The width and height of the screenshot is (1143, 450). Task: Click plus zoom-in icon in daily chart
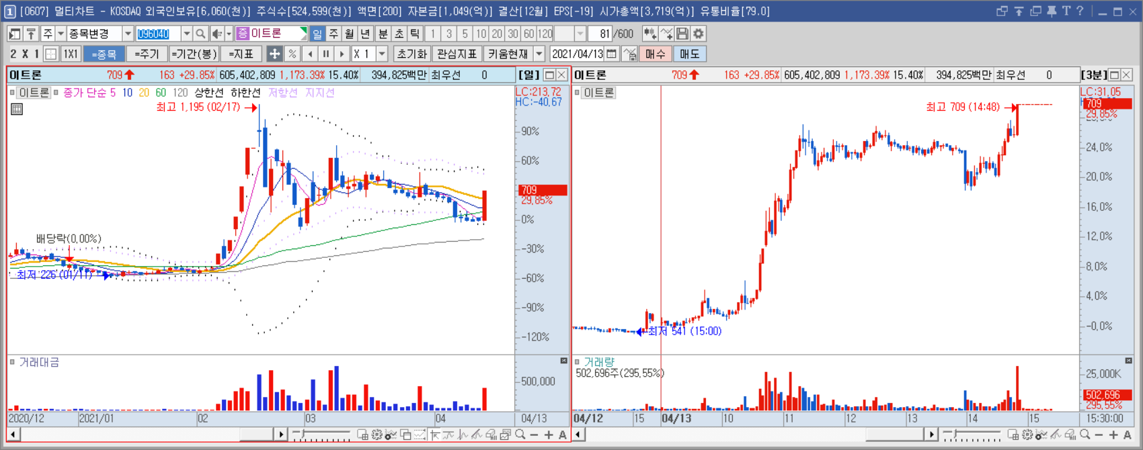tap(549, 435)
